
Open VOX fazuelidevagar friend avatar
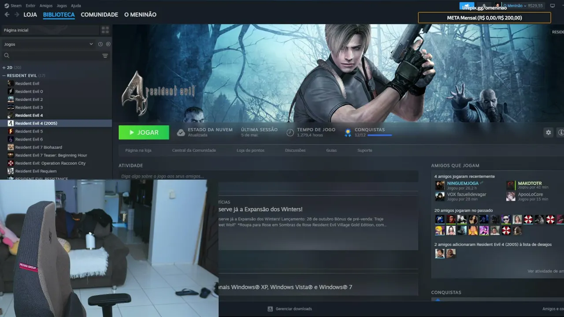(440, 196)
